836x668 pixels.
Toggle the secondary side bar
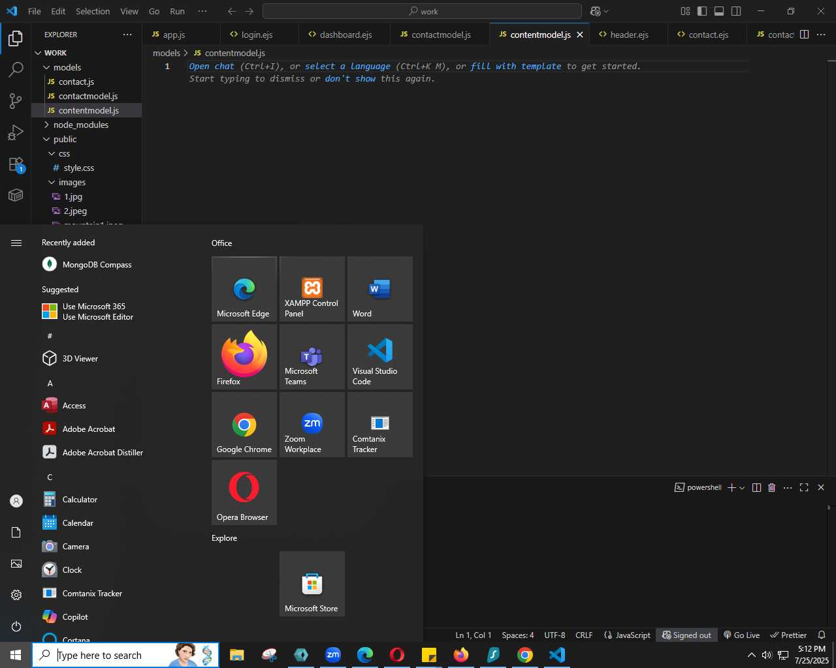click(x=736, y=11)
